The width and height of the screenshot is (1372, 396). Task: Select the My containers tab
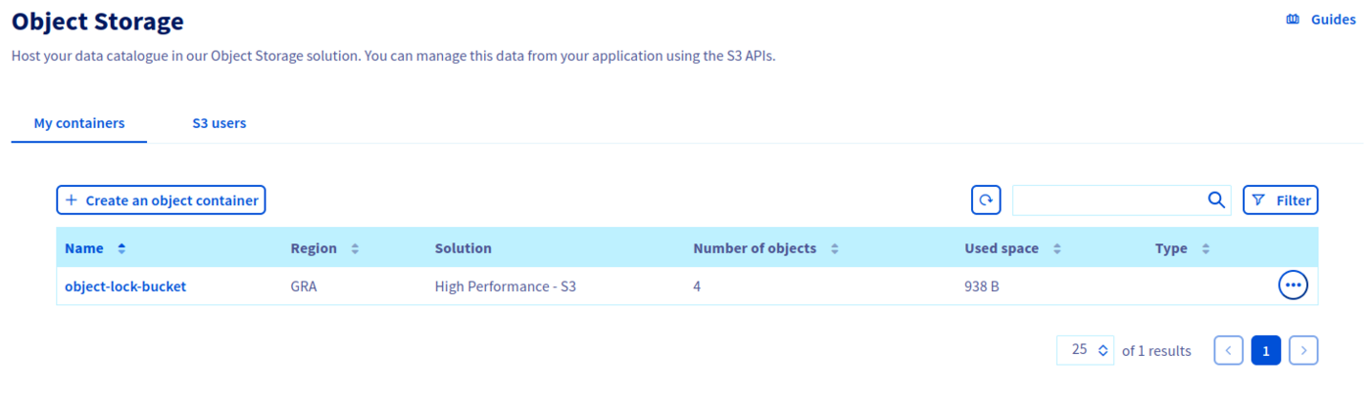79,123
